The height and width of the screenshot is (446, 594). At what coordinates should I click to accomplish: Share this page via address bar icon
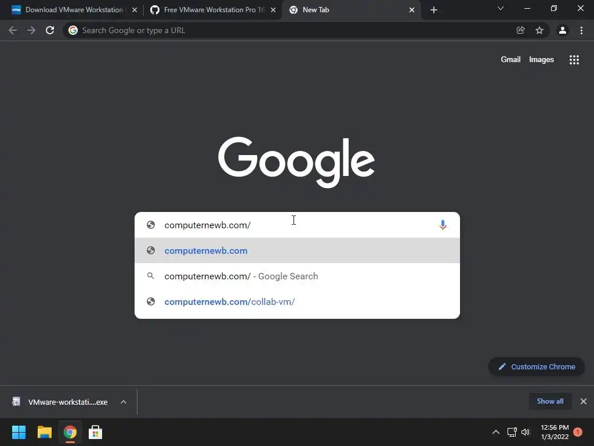coord(520,30)
